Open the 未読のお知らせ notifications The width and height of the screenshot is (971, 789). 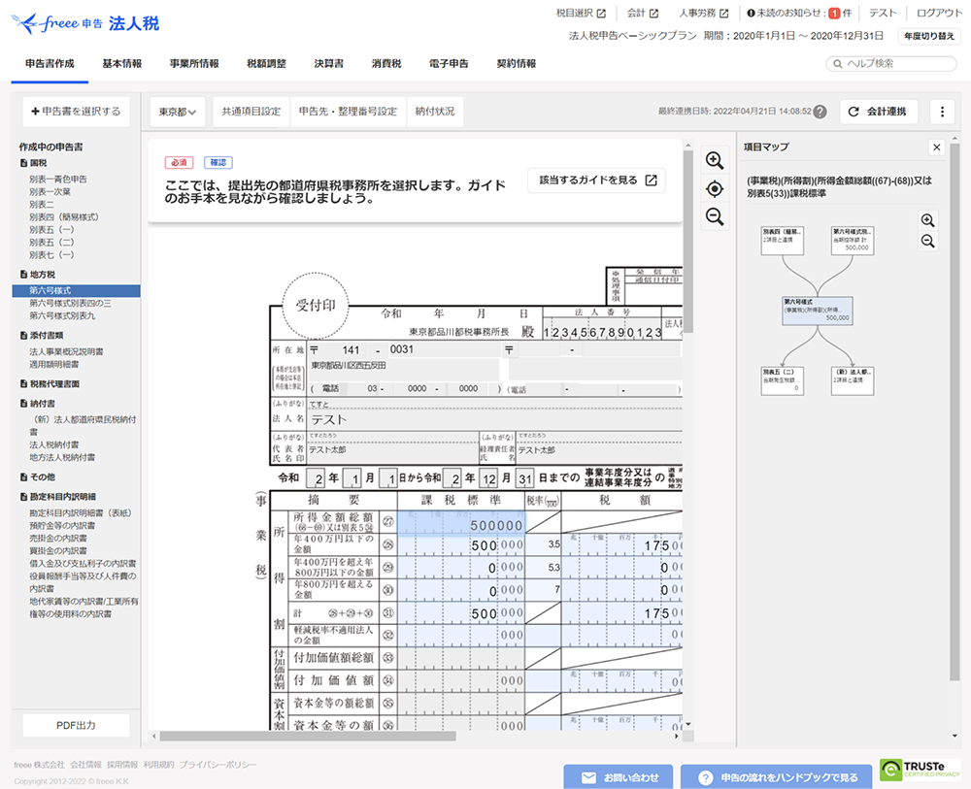799,14
